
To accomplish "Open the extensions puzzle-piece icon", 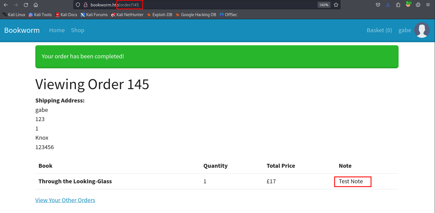I will 398,5.
